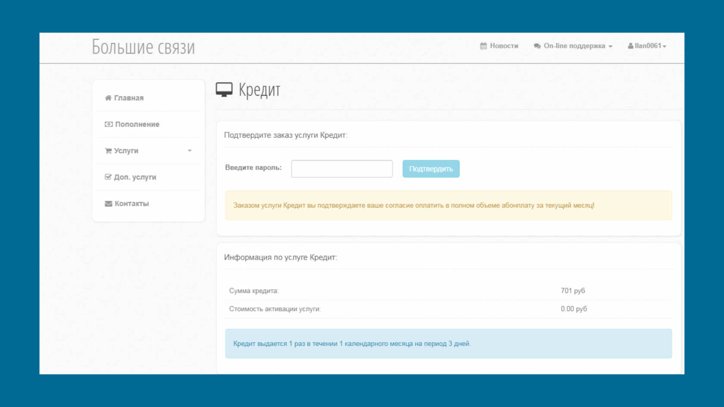Click the calendar icon beside Новости
The height and width of the screenshot is (407, 724).
(x=484, y=46)
